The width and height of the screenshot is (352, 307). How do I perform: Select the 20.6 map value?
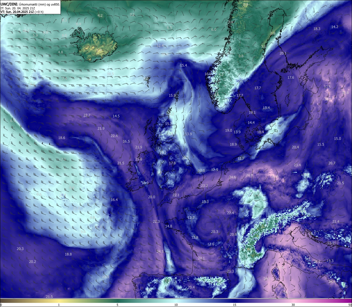coord(233,234)
